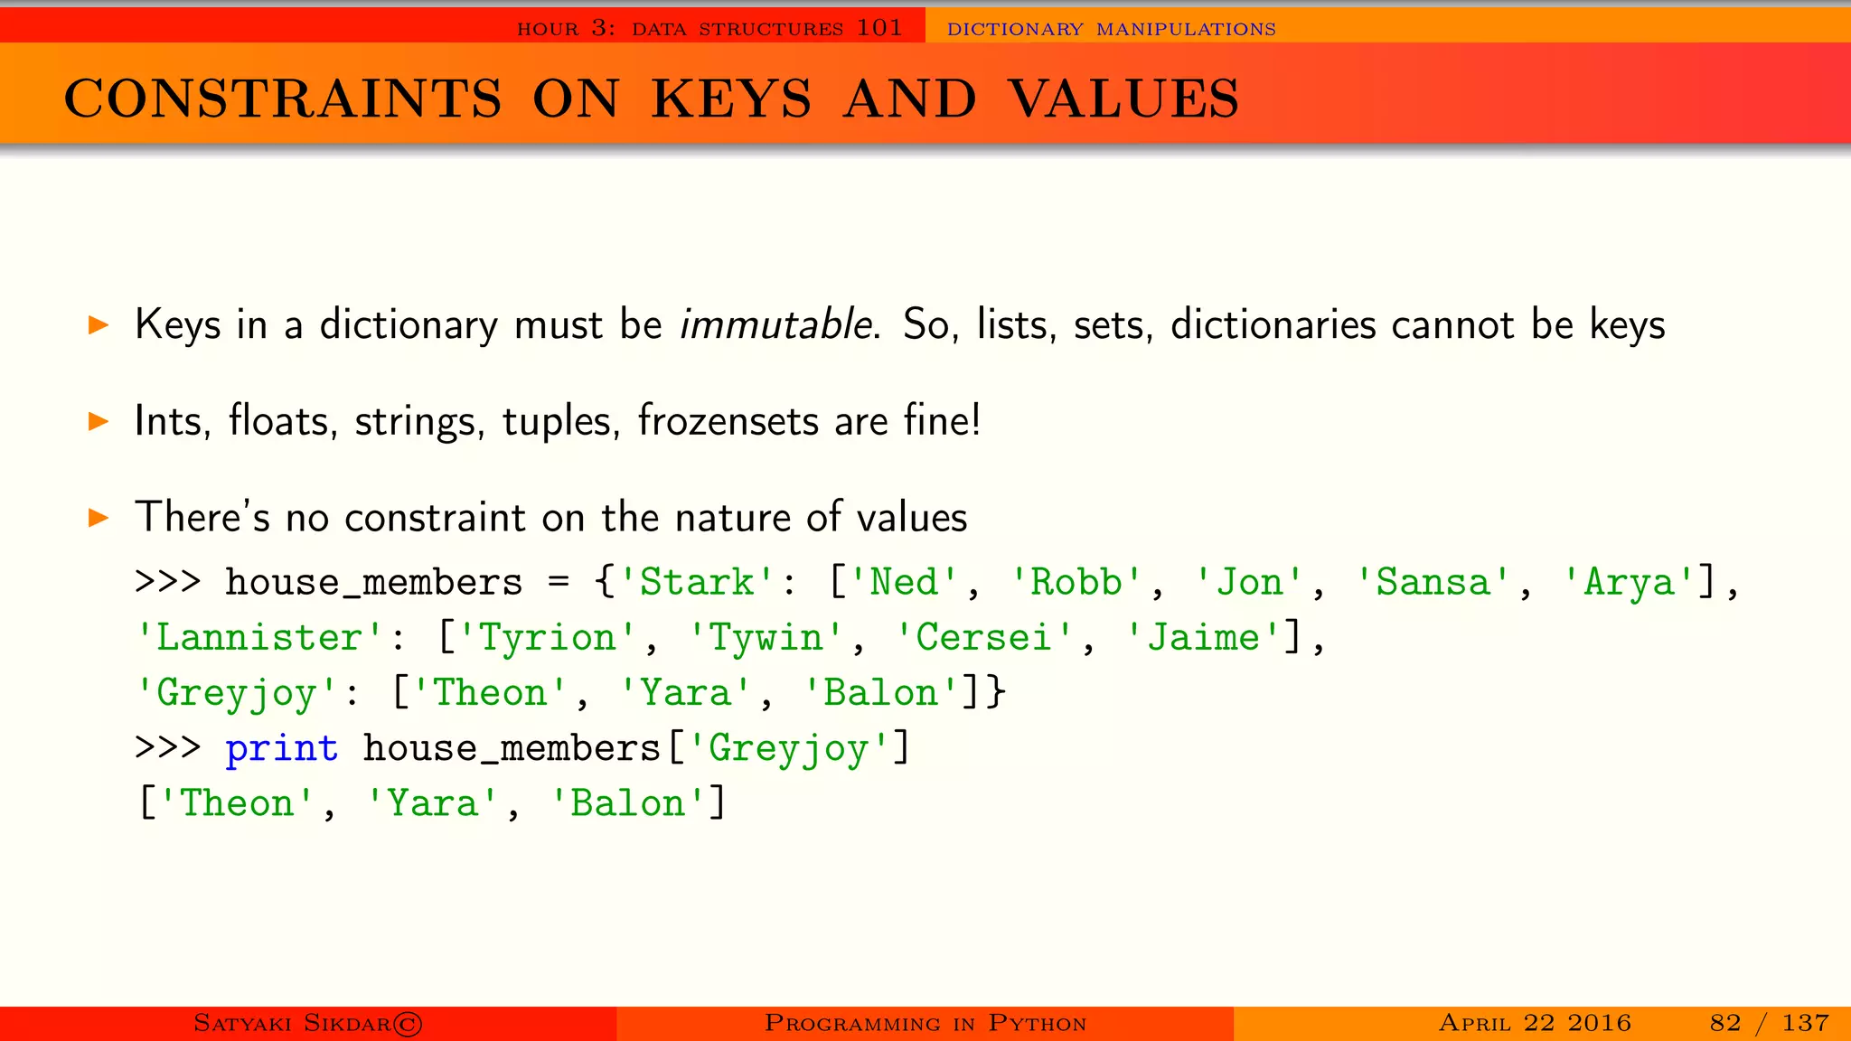
Task: Click 'Balon' in the dictionary definition line
Action: [x=880, y=693]
